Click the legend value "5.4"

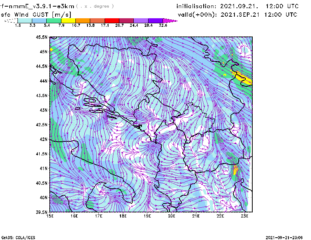click(x=47, y=25)
